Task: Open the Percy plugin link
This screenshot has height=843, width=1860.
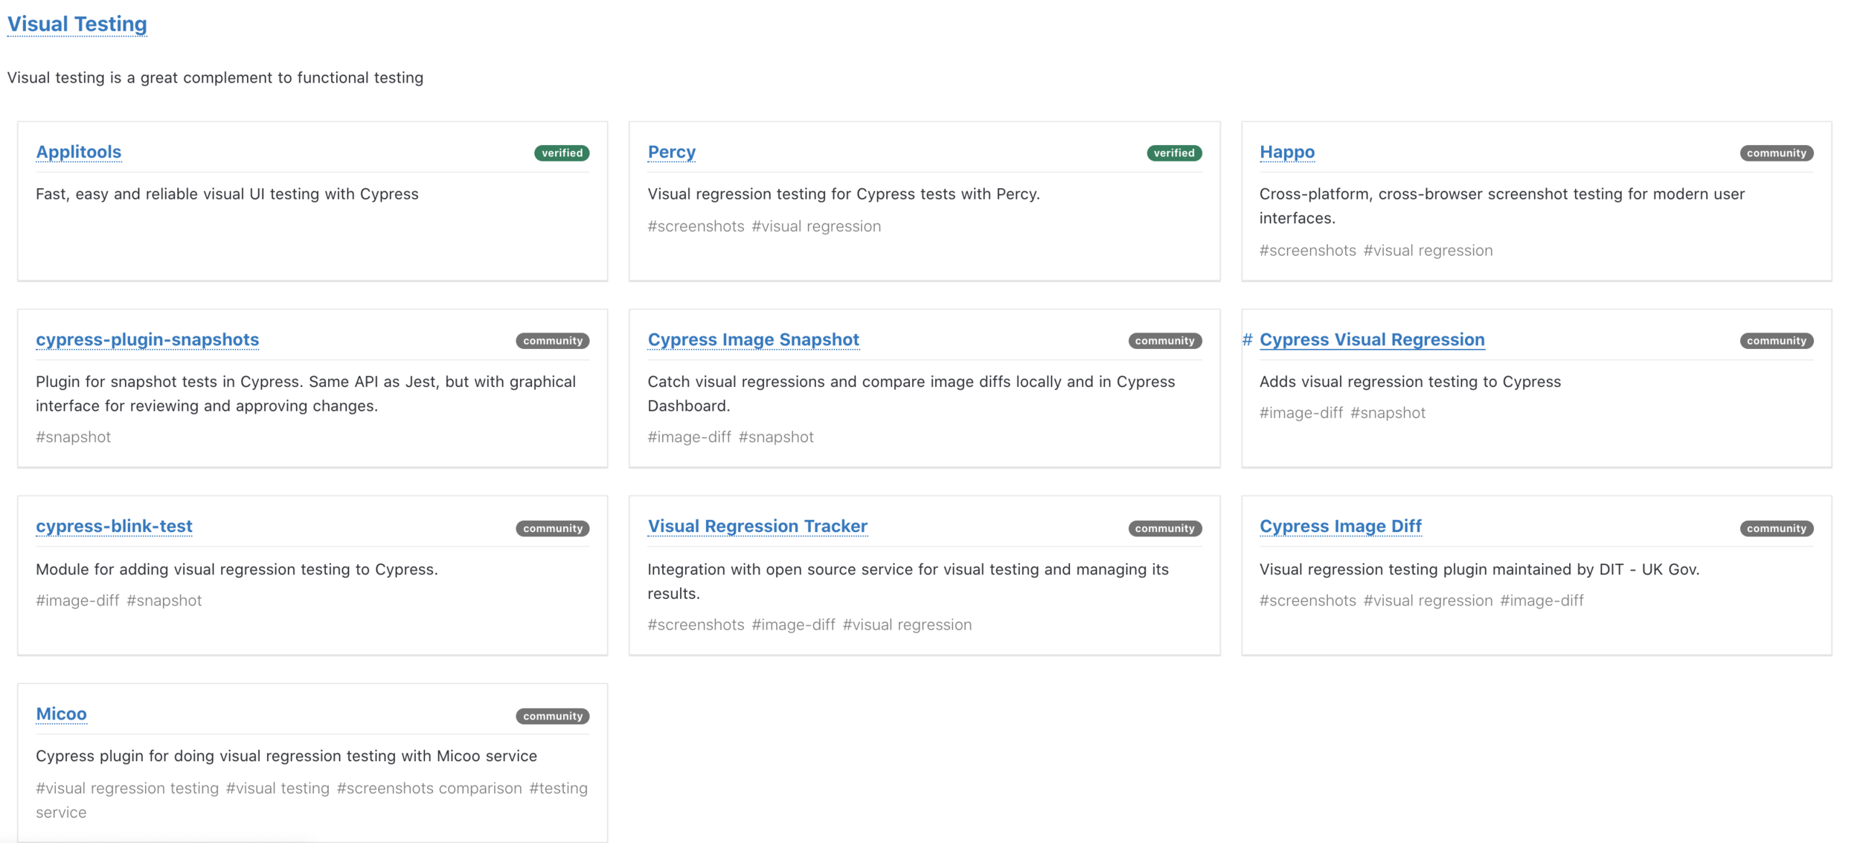Action: pos(671,152)
